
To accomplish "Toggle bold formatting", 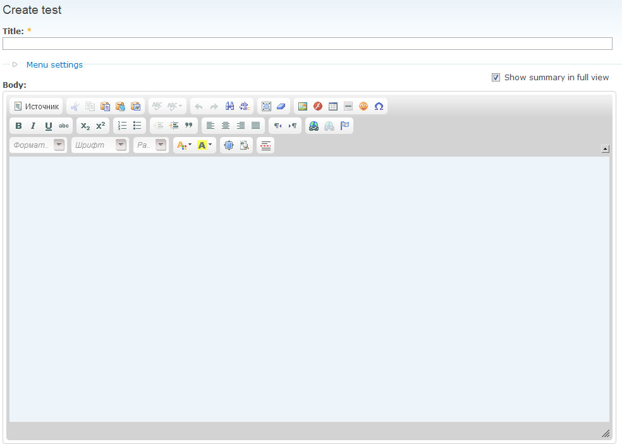I will (x=18, y=126).
